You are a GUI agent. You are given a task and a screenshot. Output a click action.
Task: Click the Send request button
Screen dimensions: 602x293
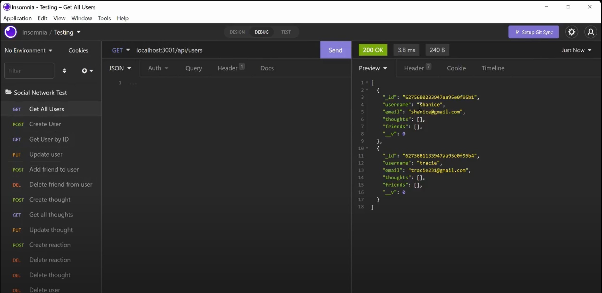point(335,49)
